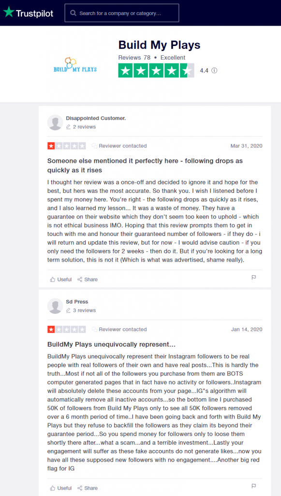Viewport: 281px width, 496px height.
Task: Open review titled 'BuildMy Plays unequivocally represent…'
Action: (x=111, y=344)
